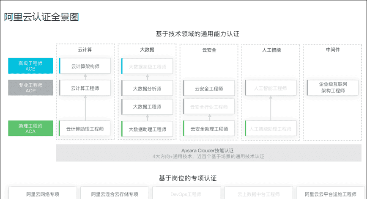Open the DevOps工程师 certification
Viewport: 367px width, 199px height.
(x=186, y=194)
